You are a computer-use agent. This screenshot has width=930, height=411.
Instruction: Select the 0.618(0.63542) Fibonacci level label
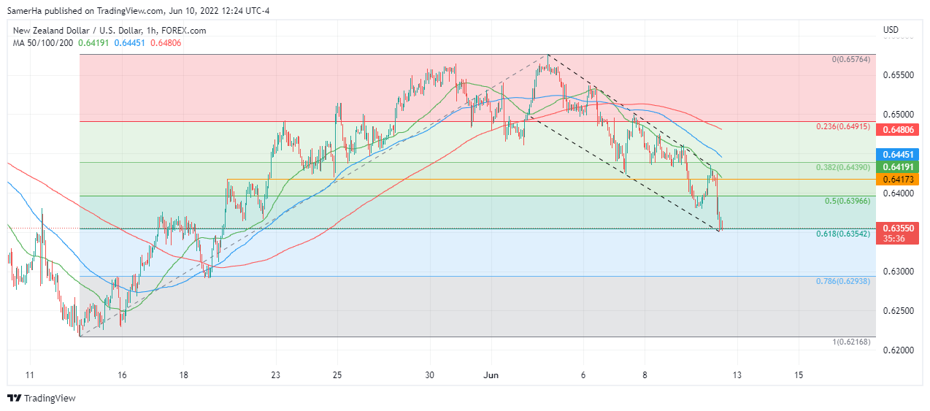tap(842, 234)
